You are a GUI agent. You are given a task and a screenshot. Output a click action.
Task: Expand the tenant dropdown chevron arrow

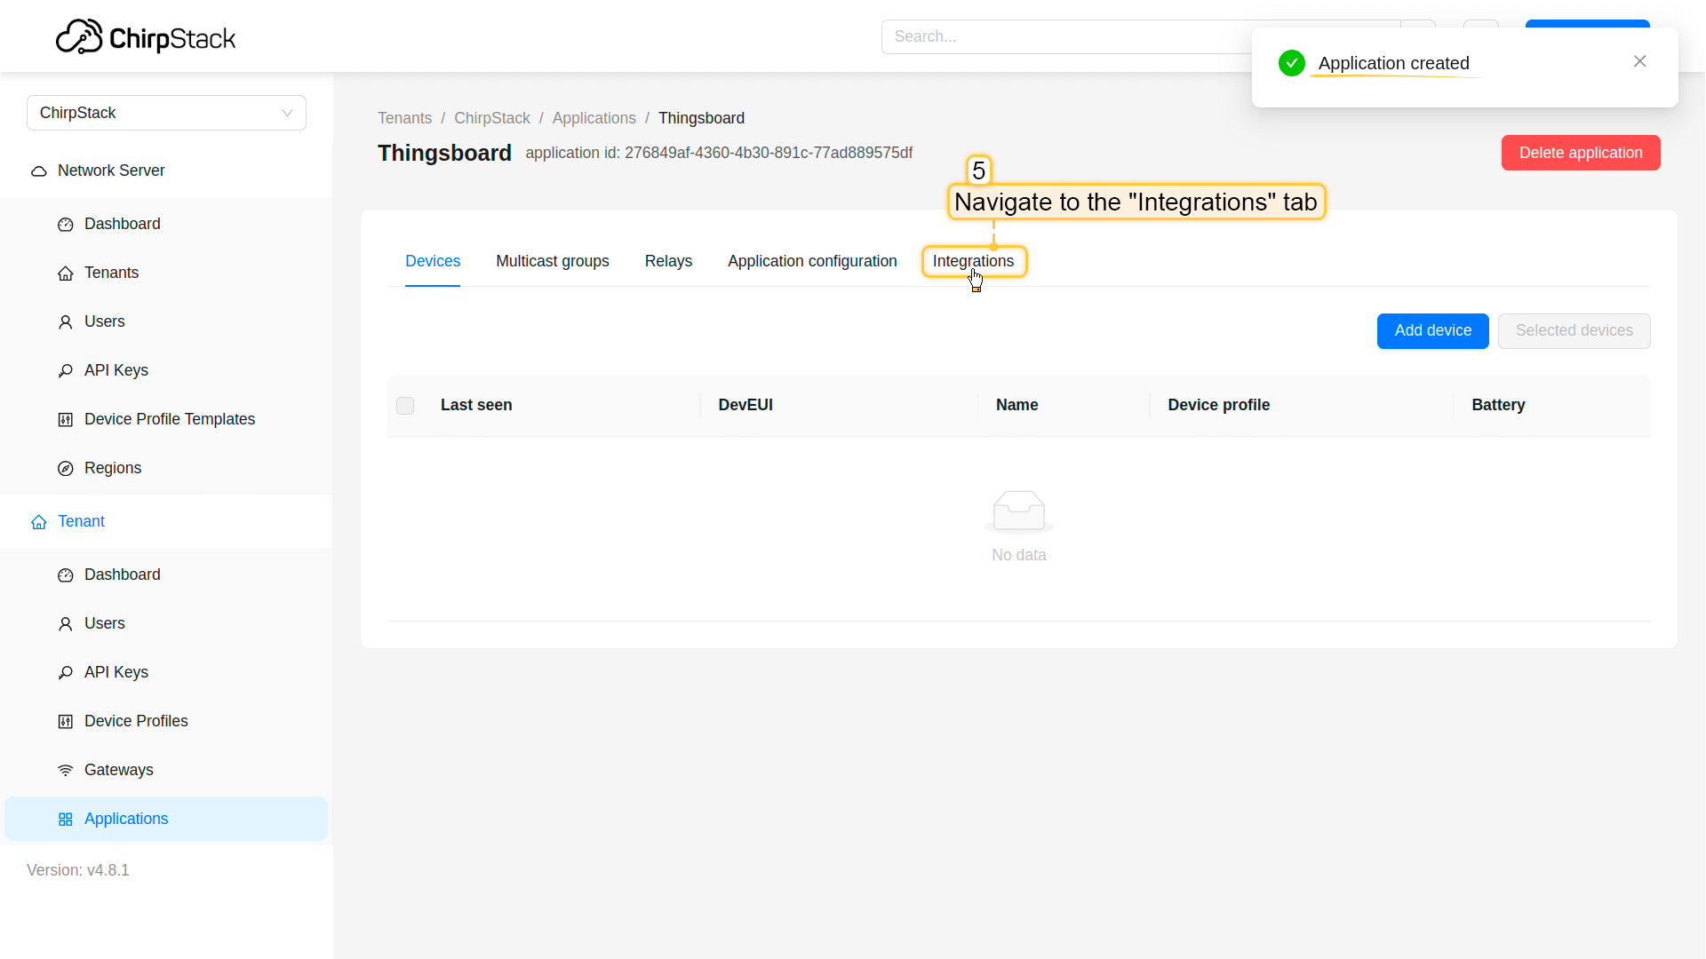(287, 113)
